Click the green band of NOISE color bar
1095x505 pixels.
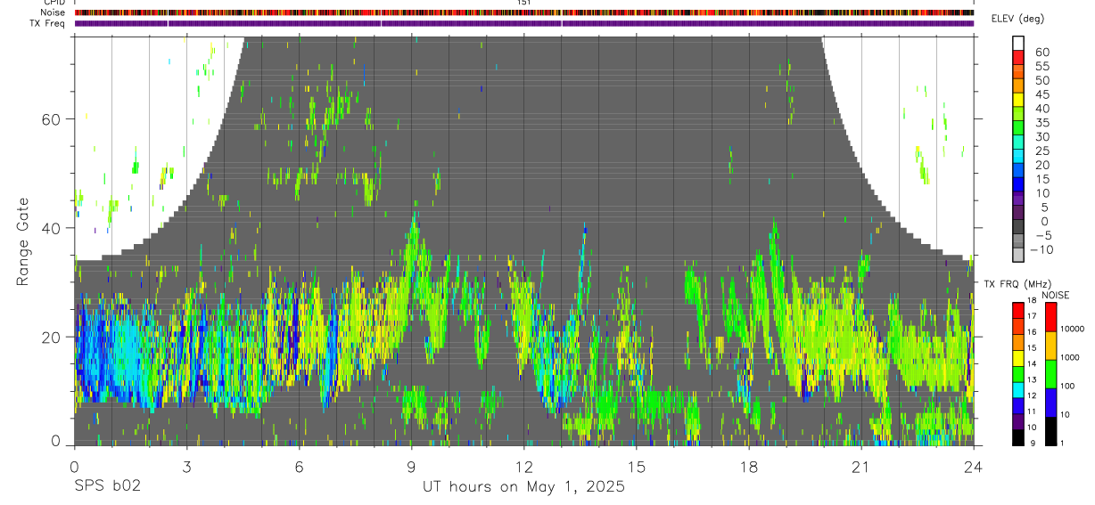pyautogui.click(x=1050, y=373)
